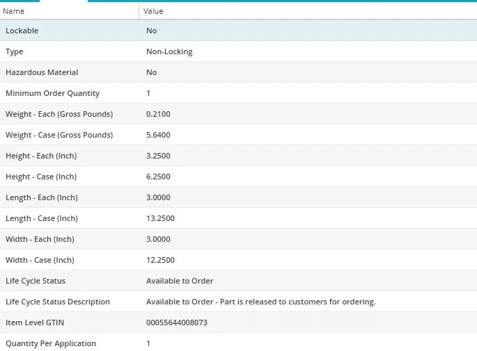Screen dimensions: 477x351
Task: Click the GTIN number 00055644008073
Action: [x=177, y=323]
